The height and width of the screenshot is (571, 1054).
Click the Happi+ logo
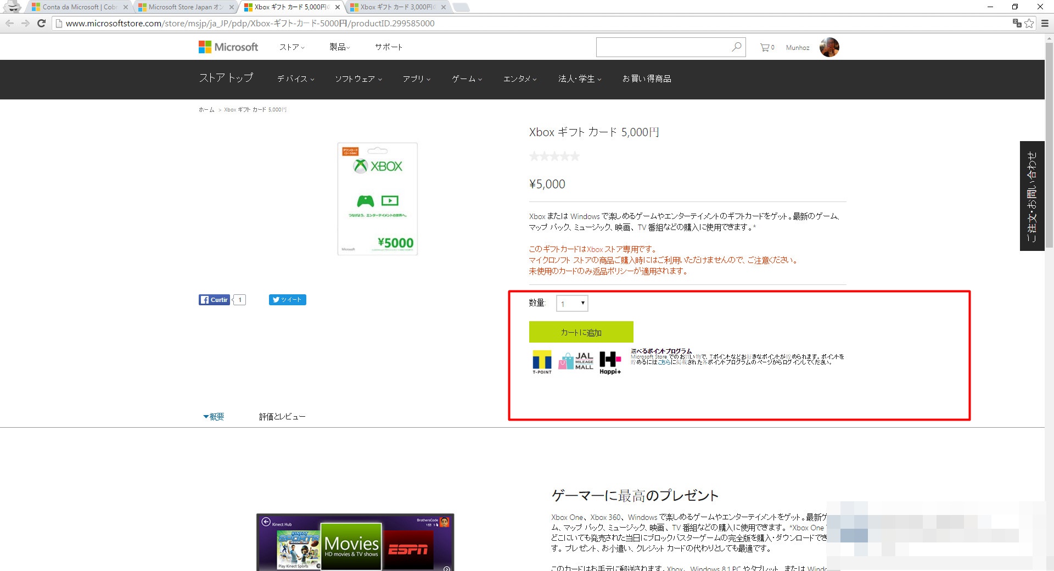coord(610,363)
